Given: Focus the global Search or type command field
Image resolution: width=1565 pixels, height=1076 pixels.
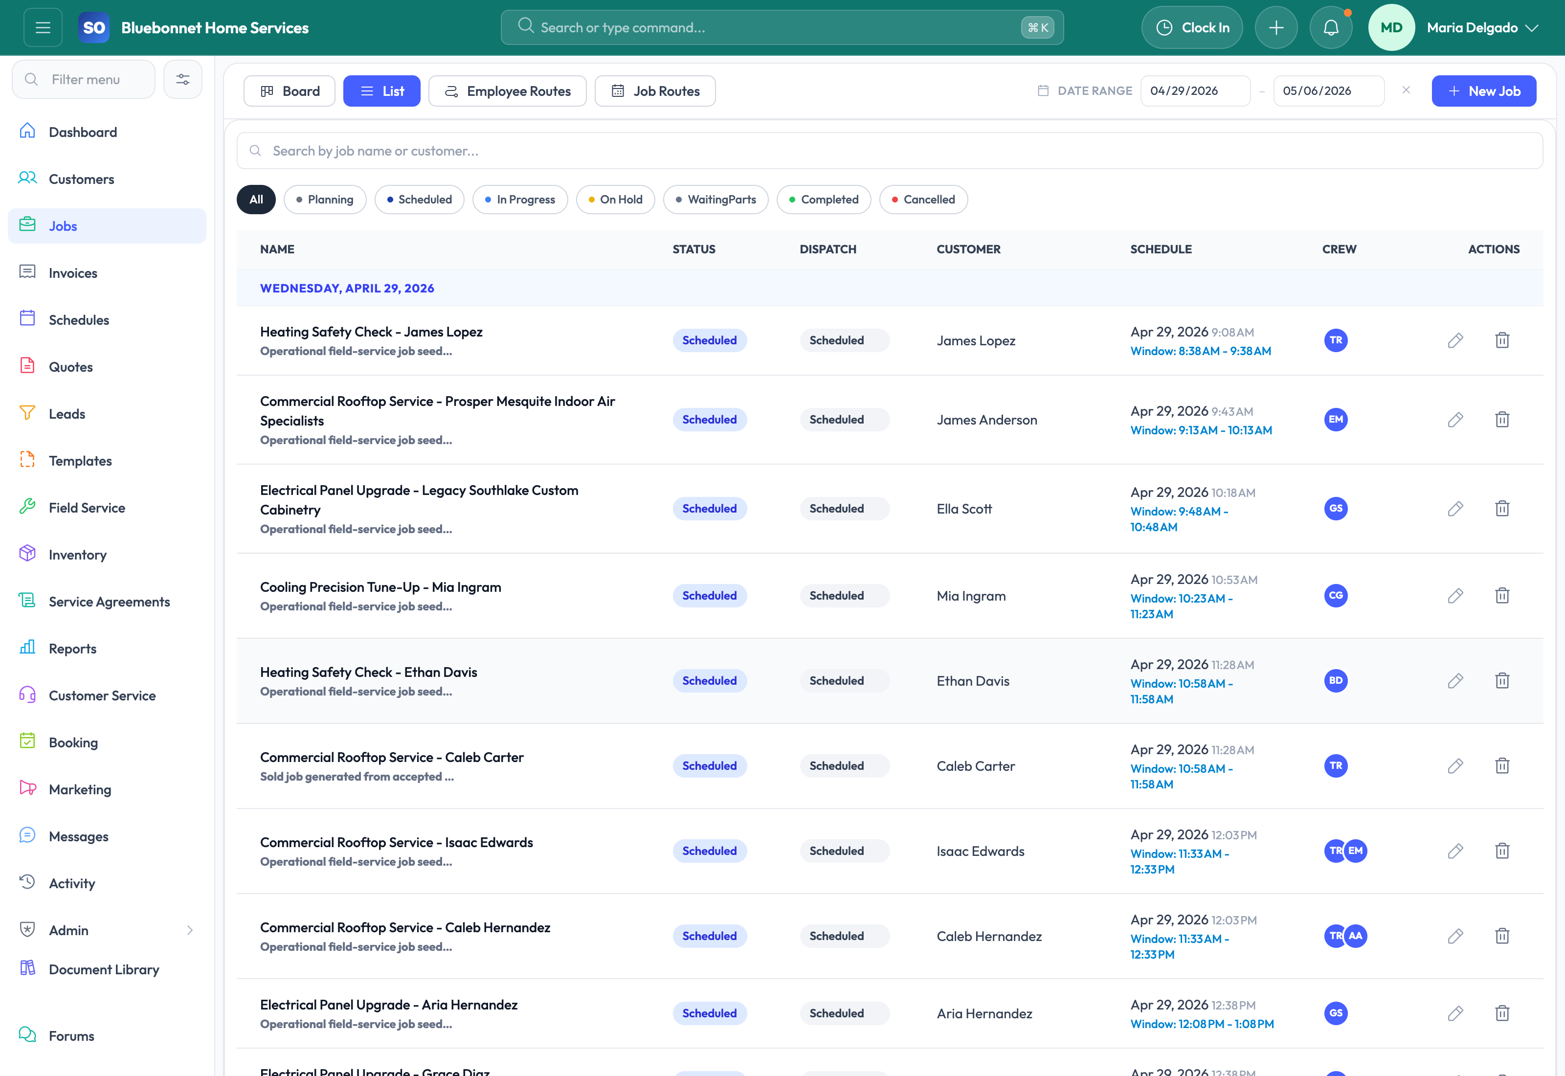Looking at the screenshot, I should click(x=782, y=28).
